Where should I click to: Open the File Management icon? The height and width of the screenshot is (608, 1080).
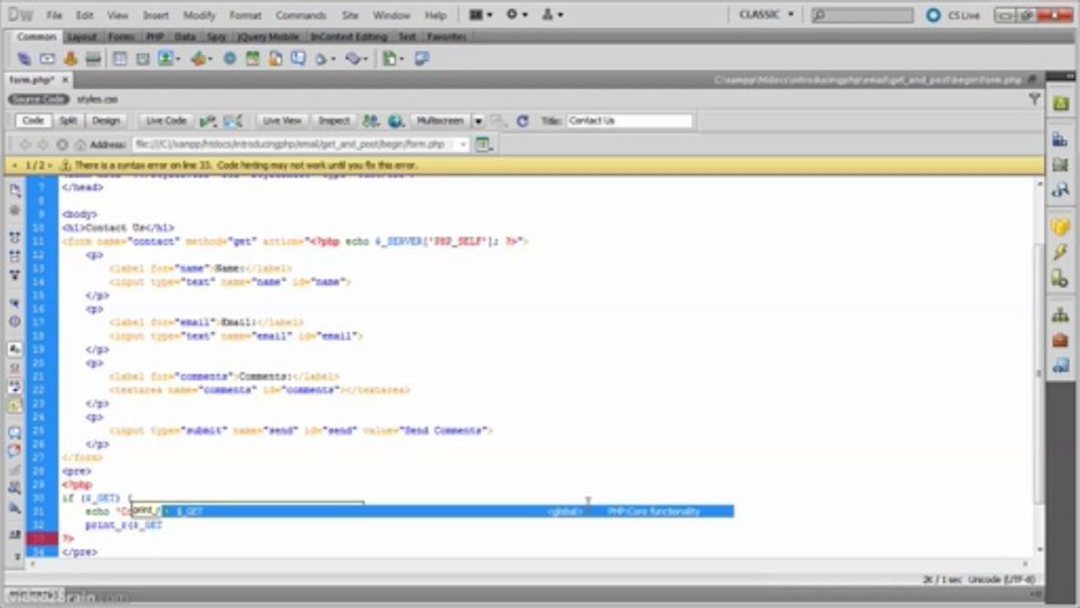pyautogui.click(x=371, y=121)
